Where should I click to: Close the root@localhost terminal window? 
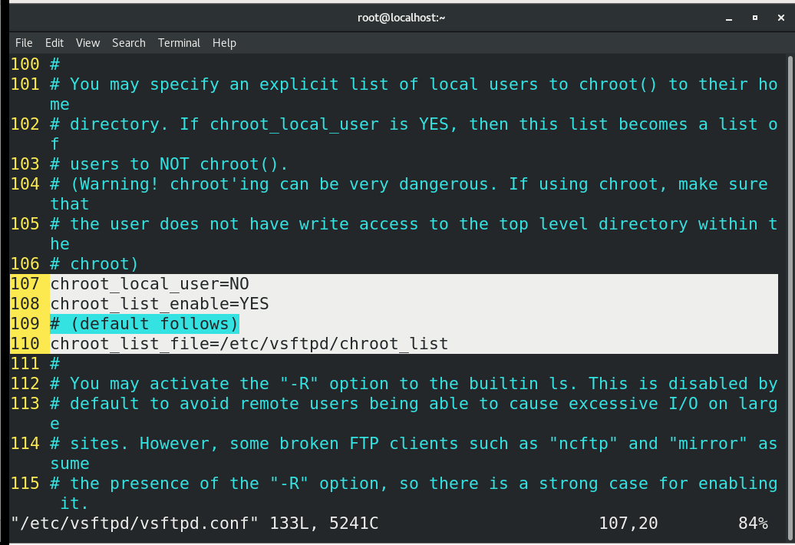click(x=781, y=18)
